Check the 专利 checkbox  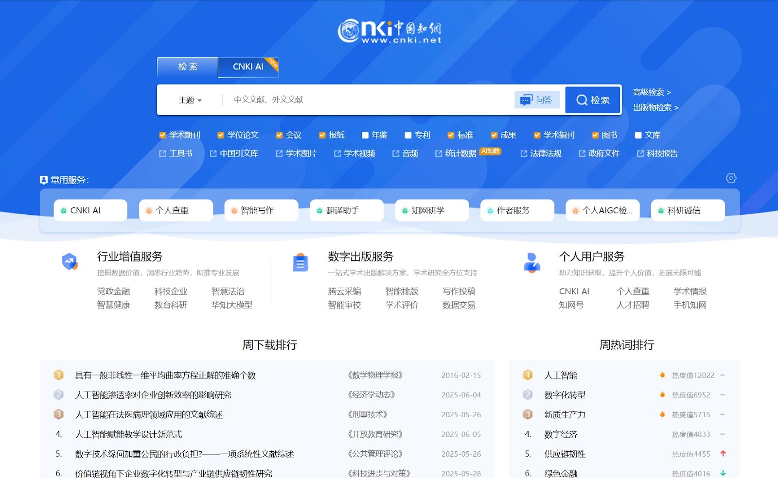(408, 135)
